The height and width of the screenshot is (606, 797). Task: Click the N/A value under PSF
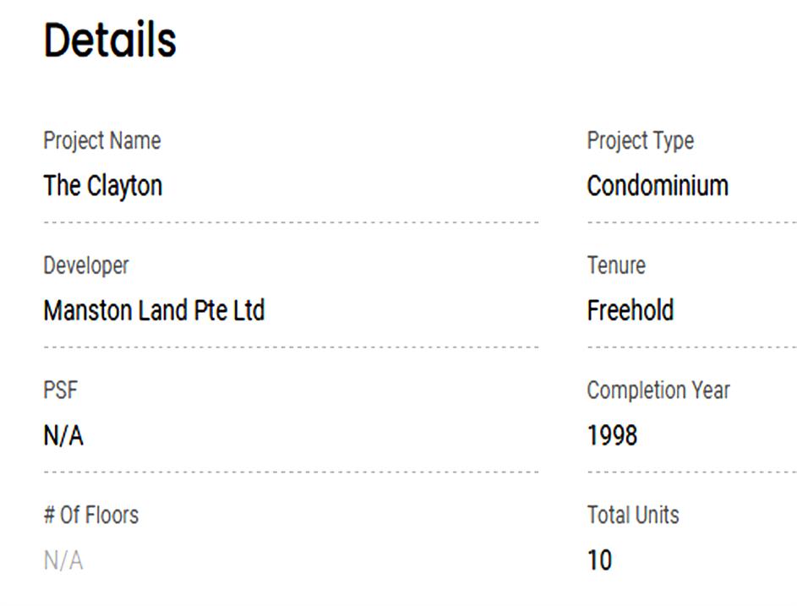(x=63, y=436)
